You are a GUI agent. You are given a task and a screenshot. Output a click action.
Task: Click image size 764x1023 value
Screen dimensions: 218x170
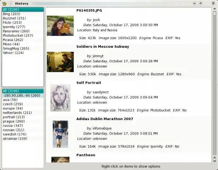tap(126, 110)
